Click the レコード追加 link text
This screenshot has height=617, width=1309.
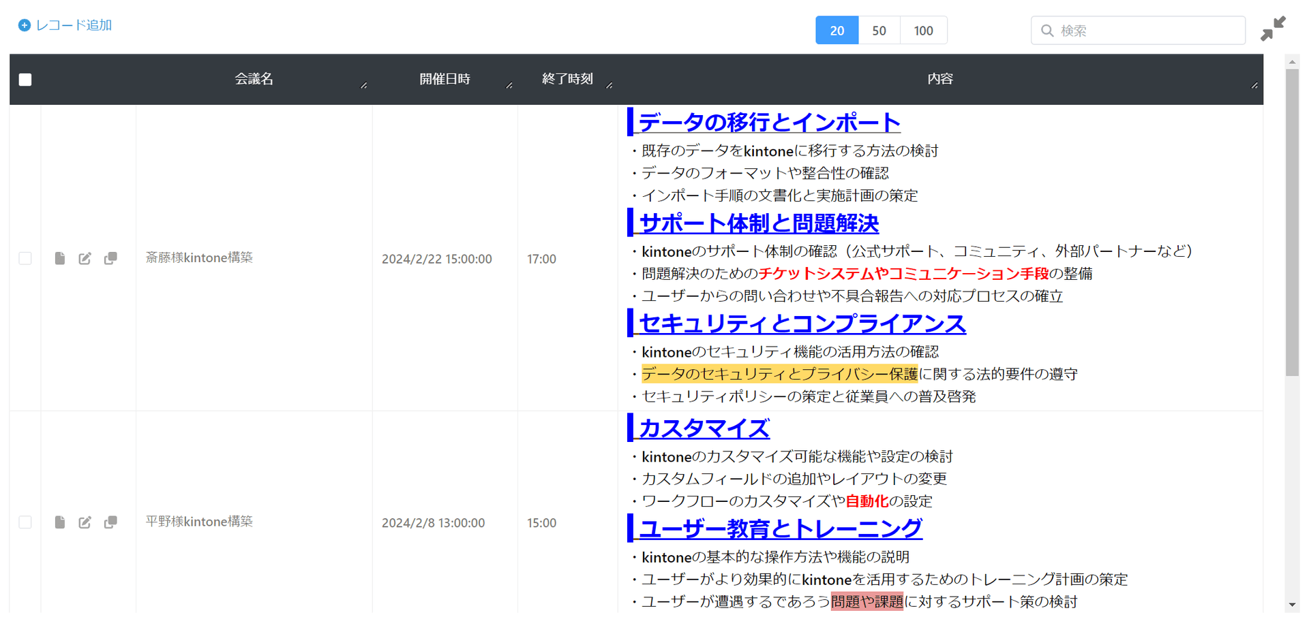(74, 25)
